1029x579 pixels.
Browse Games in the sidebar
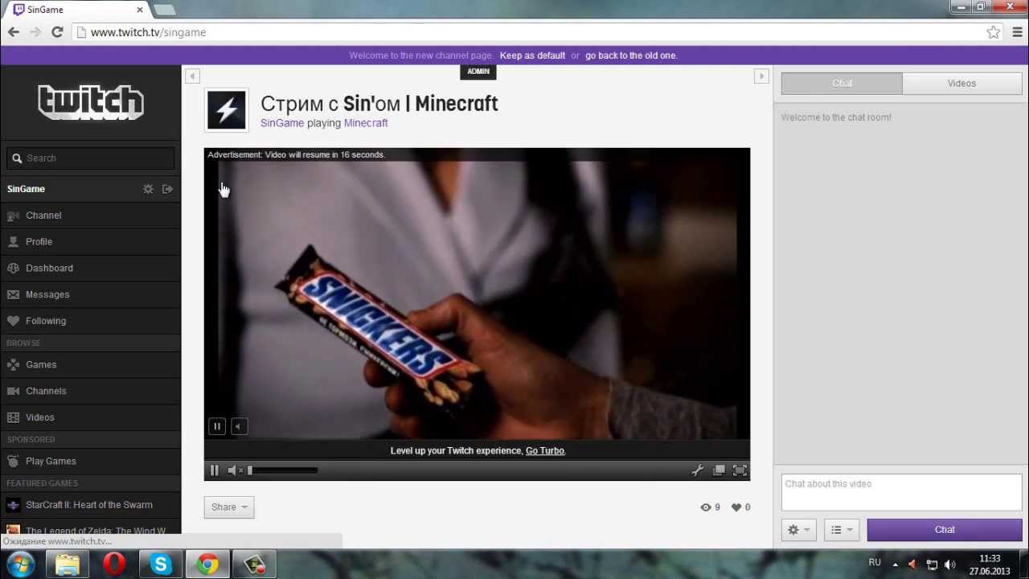click(90, 364)
